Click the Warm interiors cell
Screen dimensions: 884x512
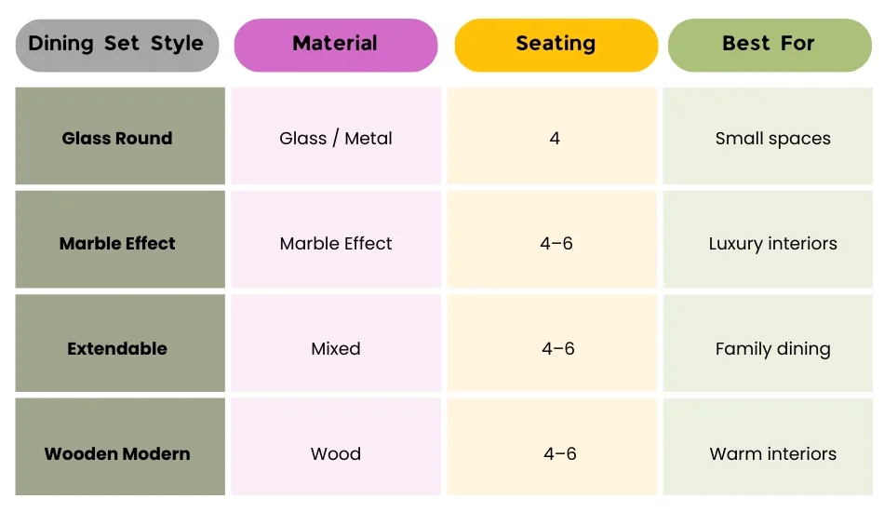coord(772,454)
